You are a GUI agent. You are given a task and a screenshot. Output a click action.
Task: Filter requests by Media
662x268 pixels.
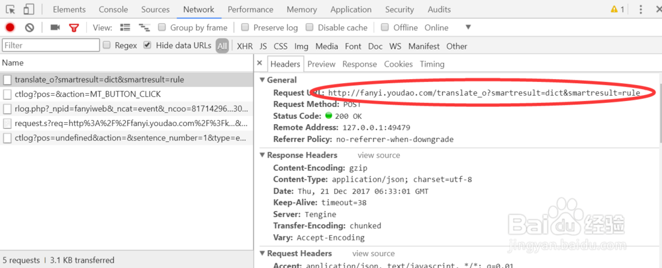[x=327, y=46]
